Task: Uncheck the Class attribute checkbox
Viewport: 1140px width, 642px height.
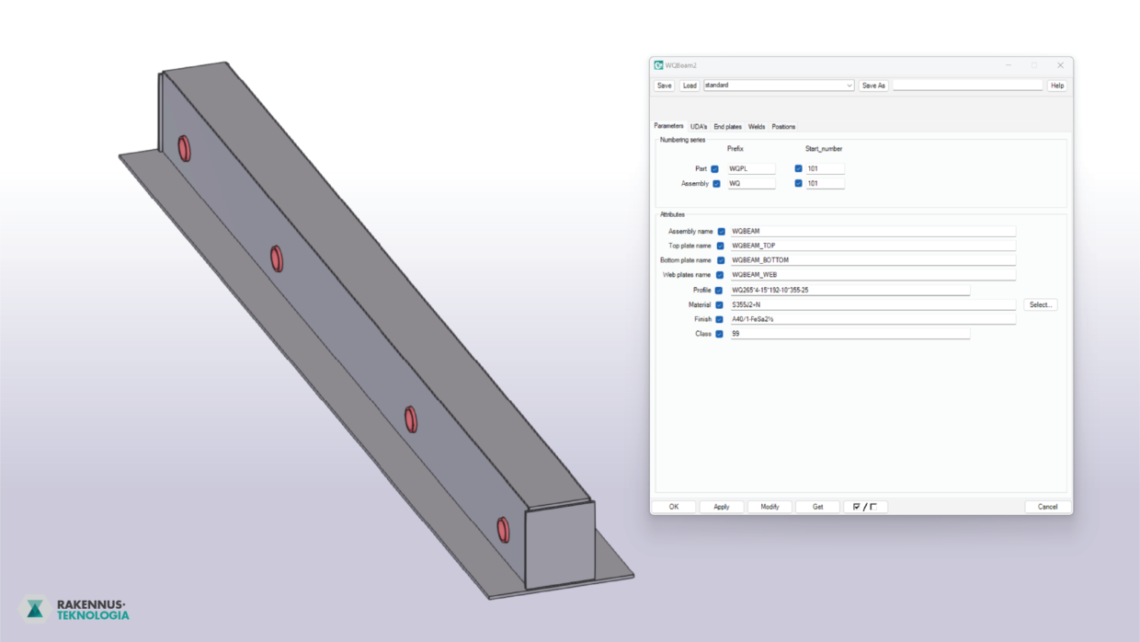Action: pyautogui.click(x=719, y=335)
